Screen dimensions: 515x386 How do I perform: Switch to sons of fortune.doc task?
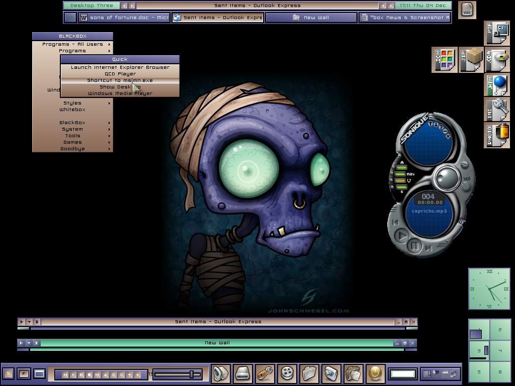tap(125, 18)
